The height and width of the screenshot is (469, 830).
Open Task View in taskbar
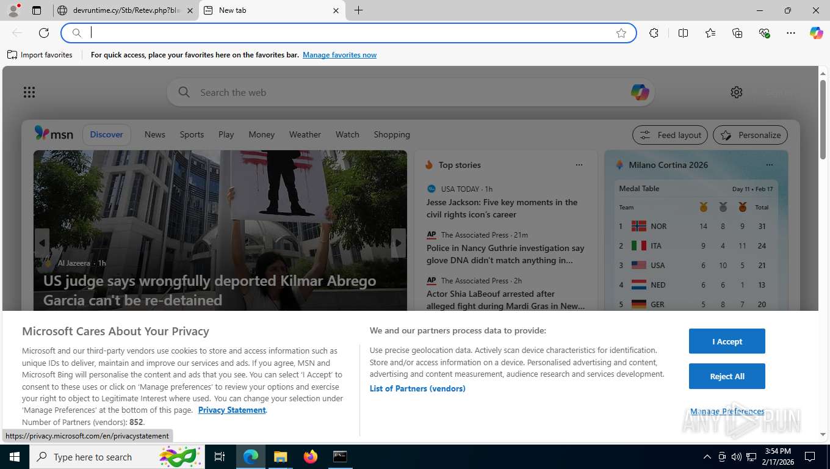[220, 457]
